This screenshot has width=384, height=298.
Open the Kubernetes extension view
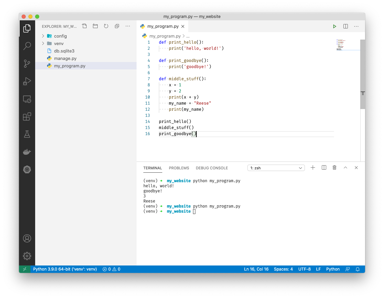(x=27, y=169)
